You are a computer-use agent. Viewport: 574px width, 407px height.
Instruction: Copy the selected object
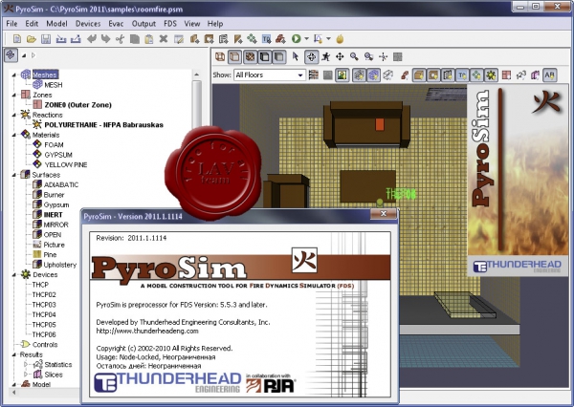pyautogui.click(x=134, y=39)
